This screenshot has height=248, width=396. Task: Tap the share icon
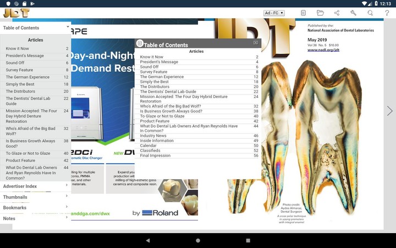click(337, 13)
